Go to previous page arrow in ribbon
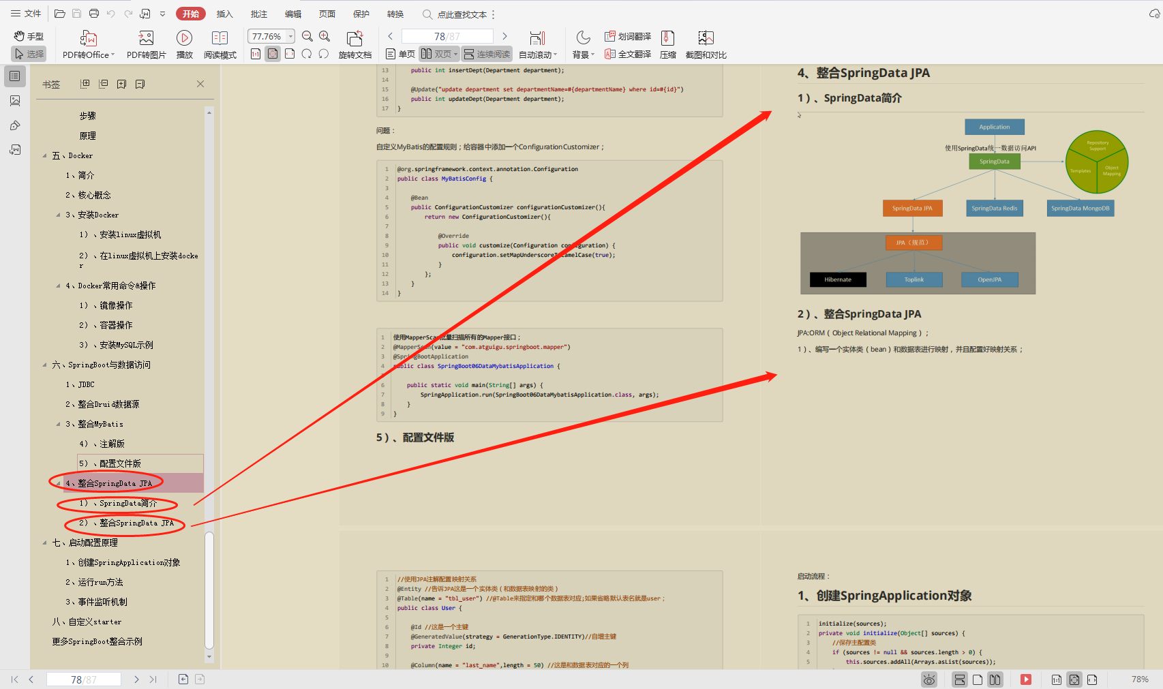This screenshot has width=1163, height=689. (390, 36)
